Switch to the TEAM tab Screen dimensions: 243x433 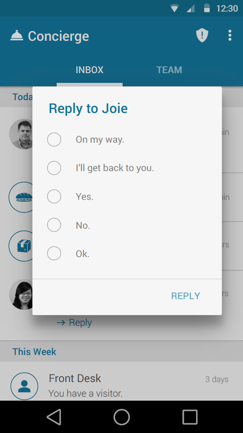point(169,70)
